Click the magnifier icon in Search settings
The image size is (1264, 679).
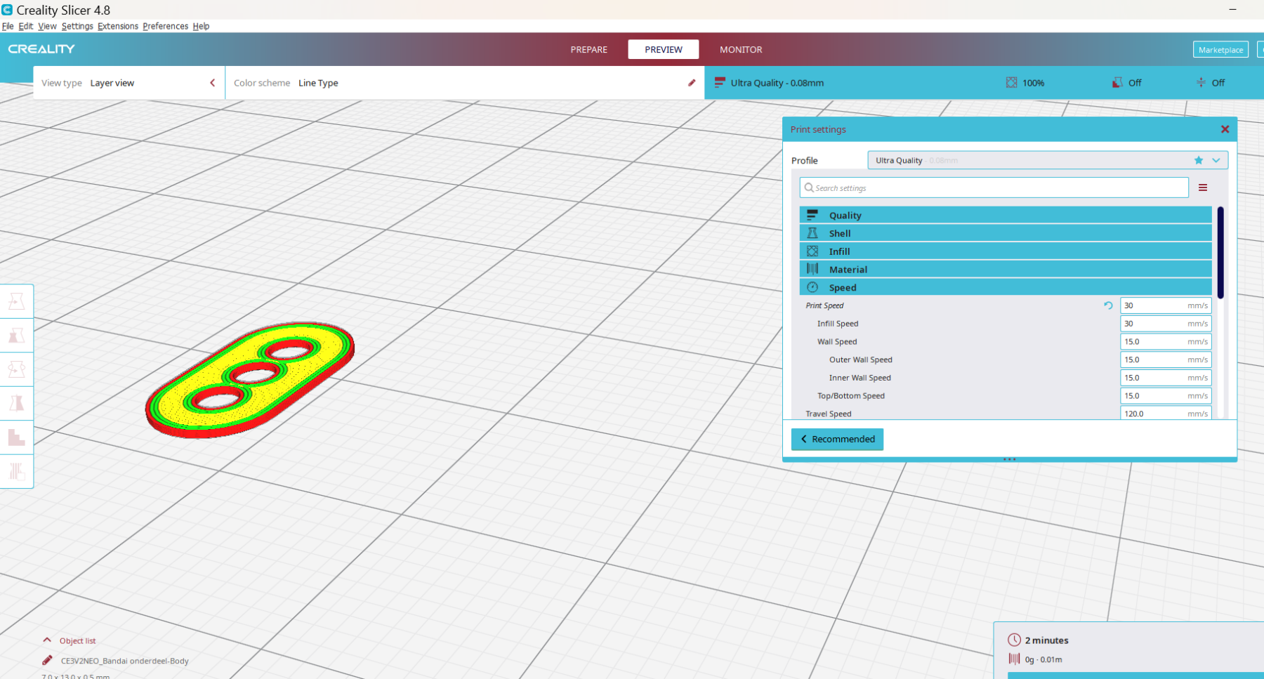coord(809,187)
